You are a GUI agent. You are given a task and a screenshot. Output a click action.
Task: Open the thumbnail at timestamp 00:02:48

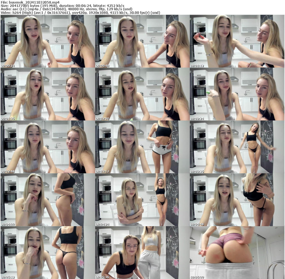coord(47,147)
